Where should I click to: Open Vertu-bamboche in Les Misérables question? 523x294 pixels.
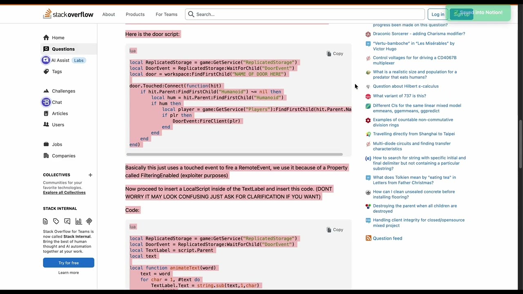click(x=413, y=46)
